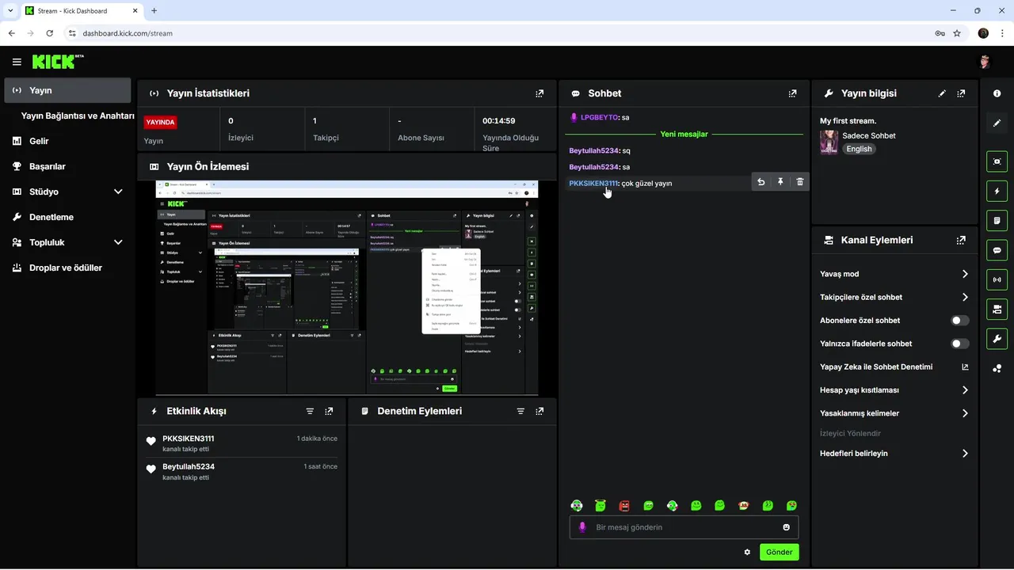Open a new browser tab

(x=154, y=11)
